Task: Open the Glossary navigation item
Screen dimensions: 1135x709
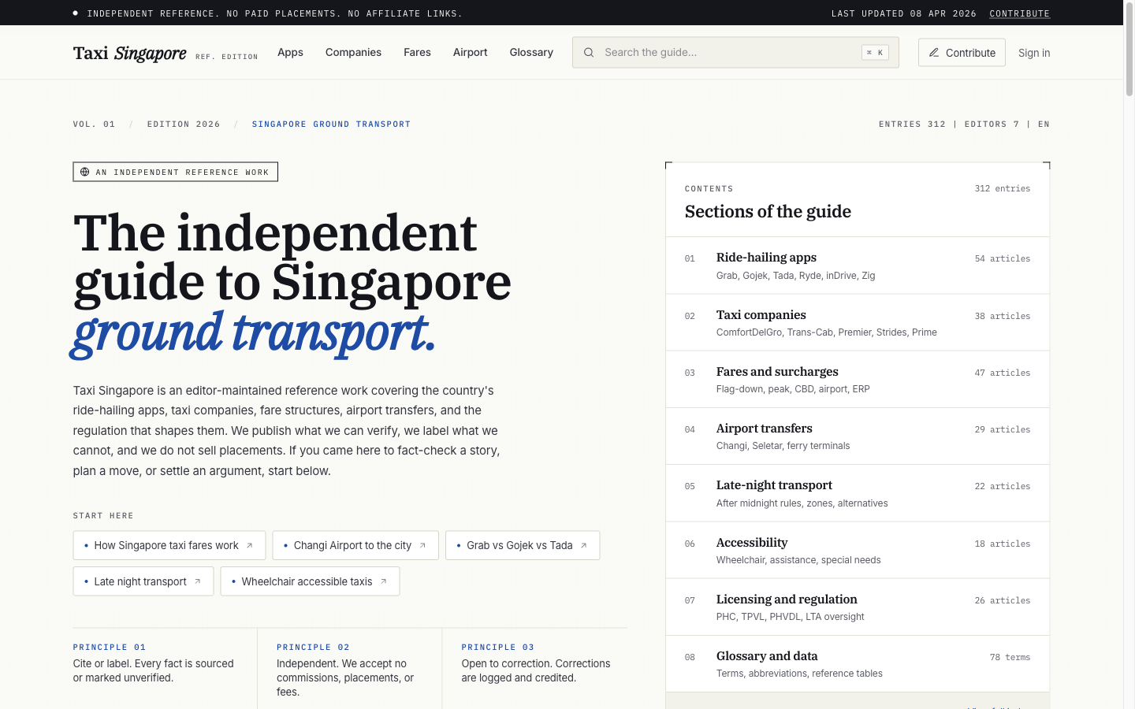Action: click(x=531, y=52)
